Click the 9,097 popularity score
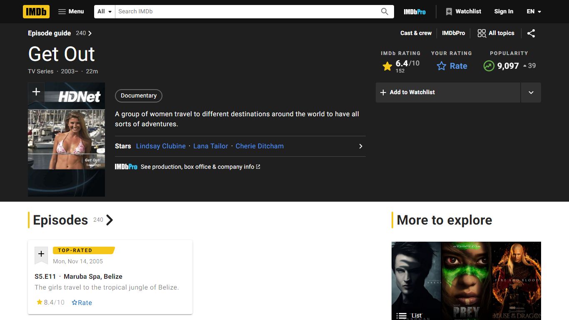Viewport: 569px width, 320px height. tap(508, 66)
